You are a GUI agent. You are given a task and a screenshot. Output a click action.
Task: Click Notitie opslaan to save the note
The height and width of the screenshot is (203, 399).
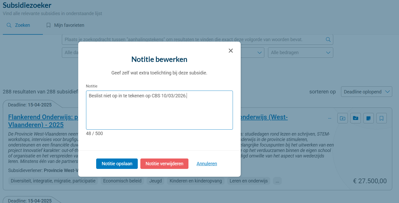(x=117, y=164)
